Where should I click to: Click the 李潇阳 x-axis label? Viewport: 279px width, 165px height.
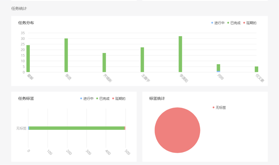(x=183, y=78)
